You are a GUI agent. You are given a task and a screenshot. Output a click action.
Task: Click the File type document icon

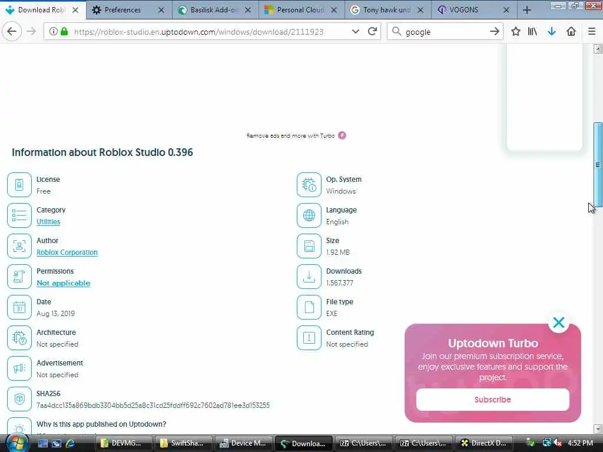[x=309, y=307]
